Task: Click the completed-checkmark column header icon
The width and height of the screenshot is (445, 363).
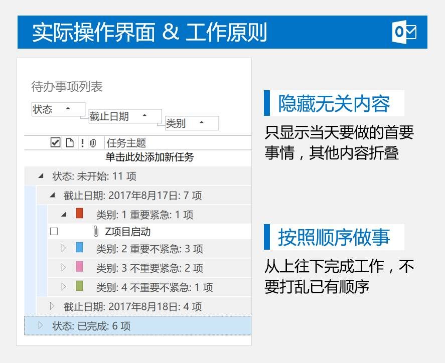Action: [x=55, y=142]
